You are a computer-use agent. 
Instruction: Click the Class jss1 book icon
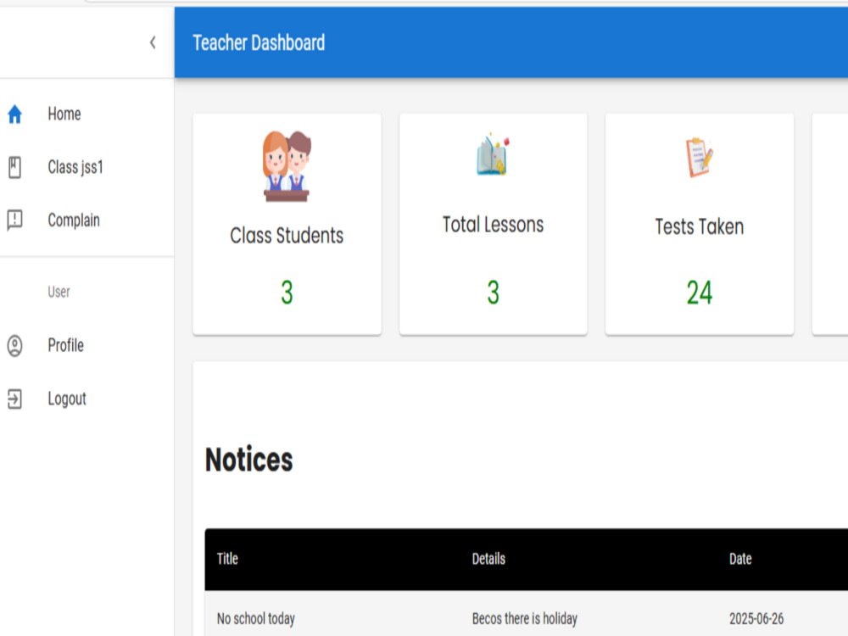pos(14,167)
